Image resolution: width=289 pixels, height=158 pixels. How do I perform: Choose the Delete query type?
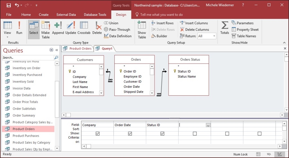[97, 28]
